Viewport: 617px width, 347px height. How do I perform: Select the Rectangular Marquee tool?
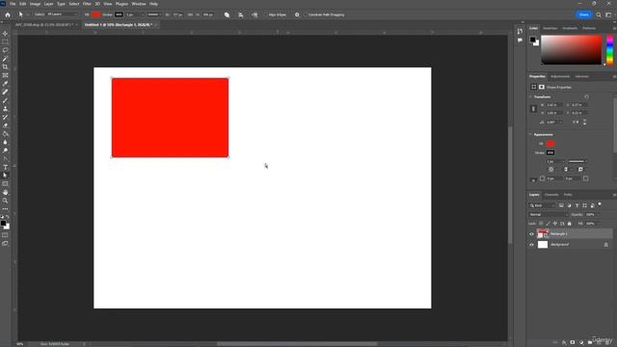click(5, 42)
